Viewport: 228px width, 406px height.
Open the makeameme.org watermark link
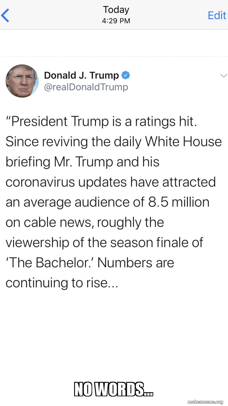pos(205,402)
